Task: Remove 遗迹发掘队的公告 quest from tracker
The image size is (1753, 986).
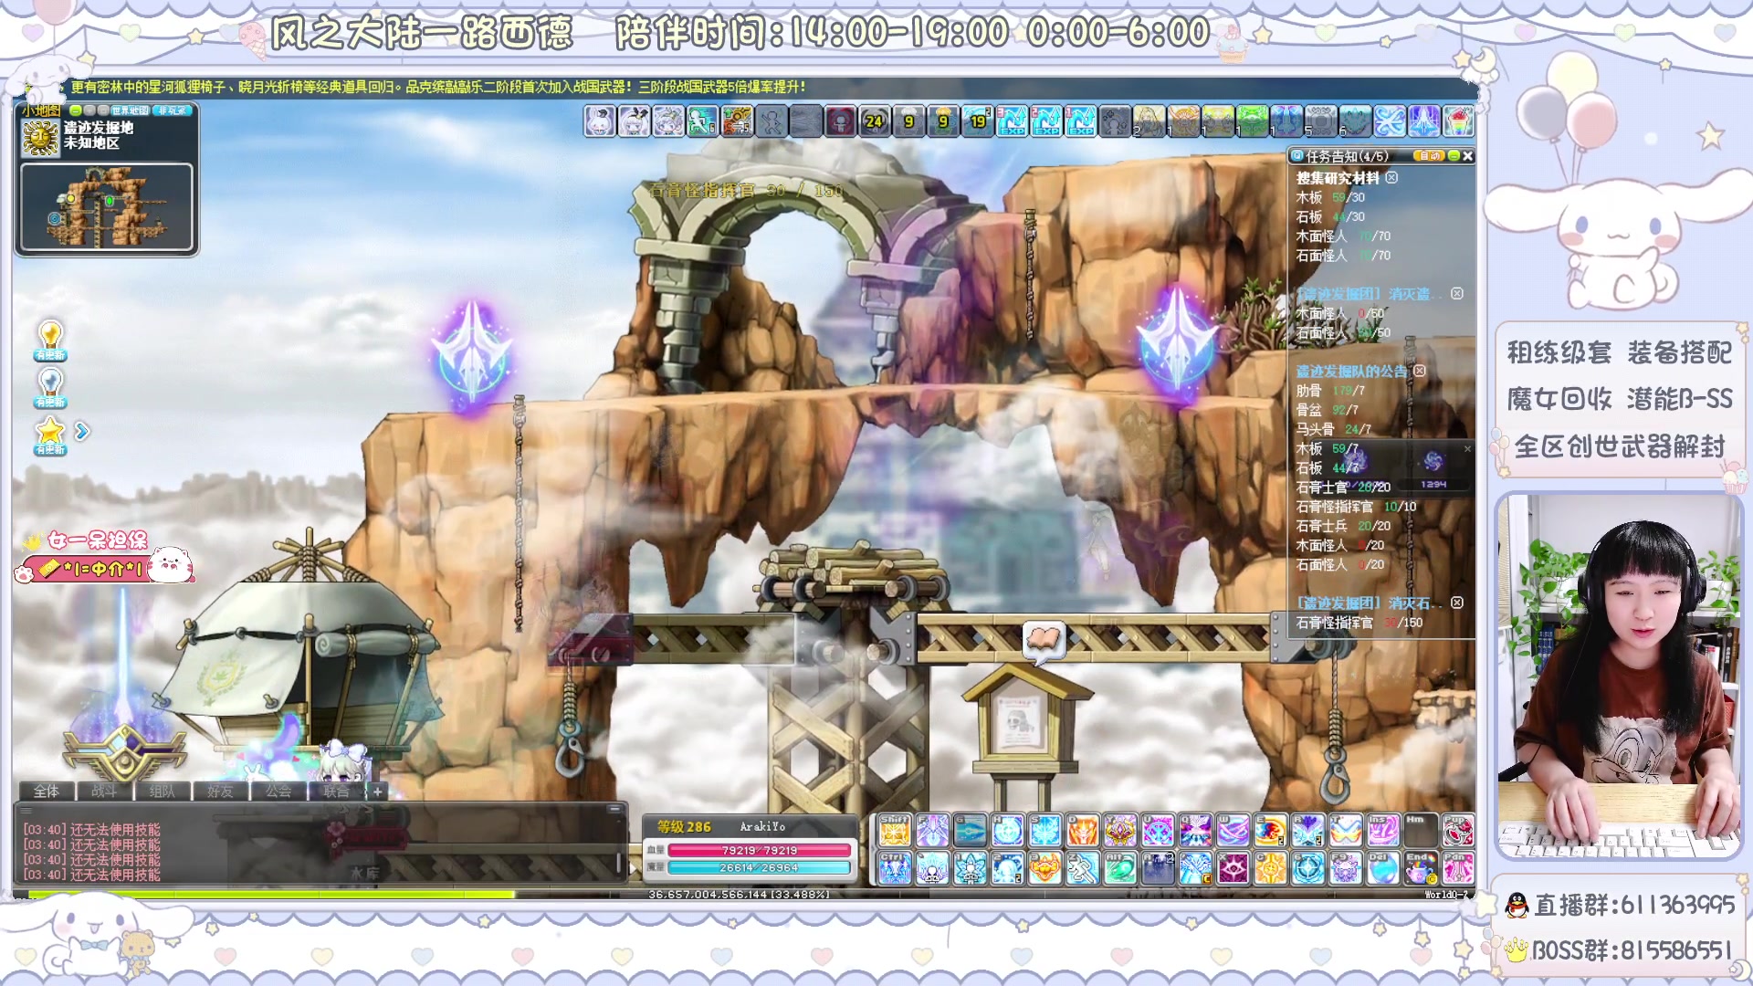Action: 1420,371
